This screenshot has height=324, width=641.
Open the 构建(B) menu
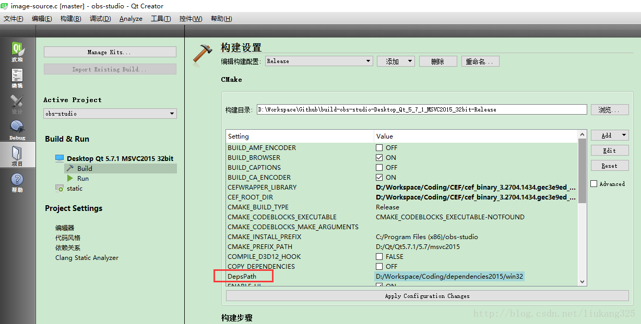click(70, 19)
